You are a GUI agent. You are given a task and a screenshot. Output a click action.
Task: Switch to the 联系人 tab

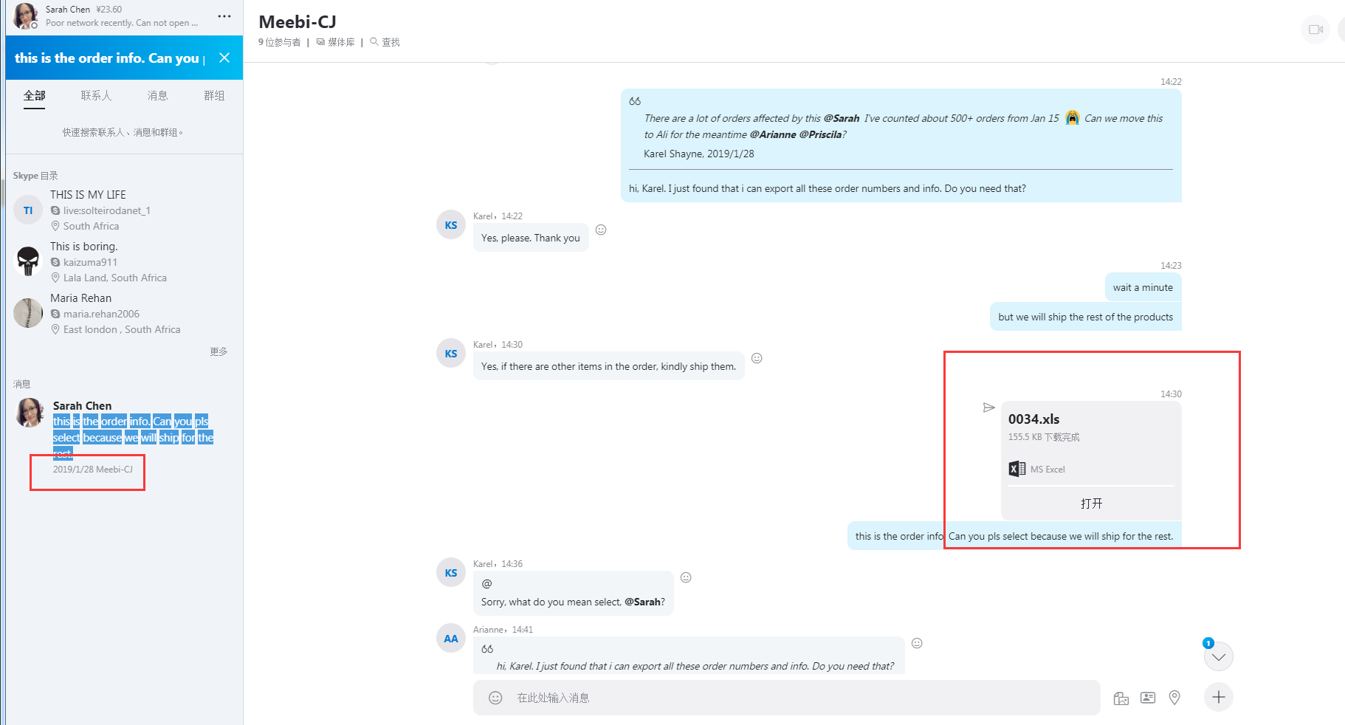point(96,96)
